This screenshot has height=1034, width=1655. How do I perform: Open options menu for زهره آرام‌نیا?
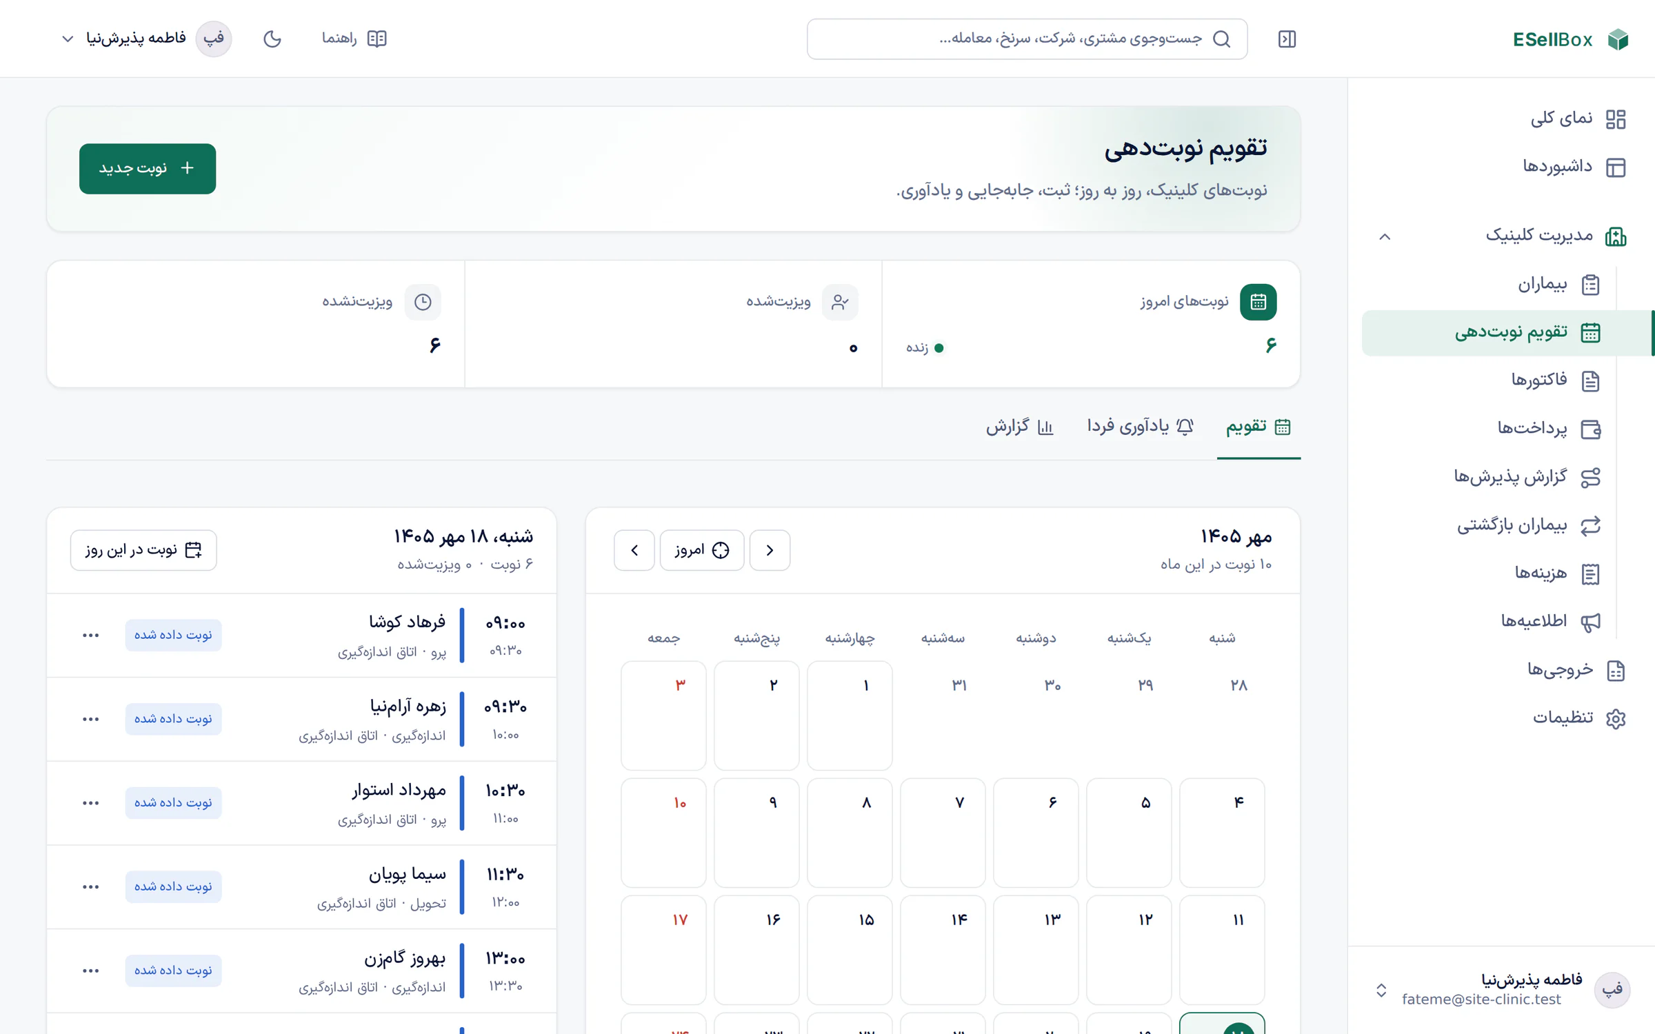coord(90,719)
